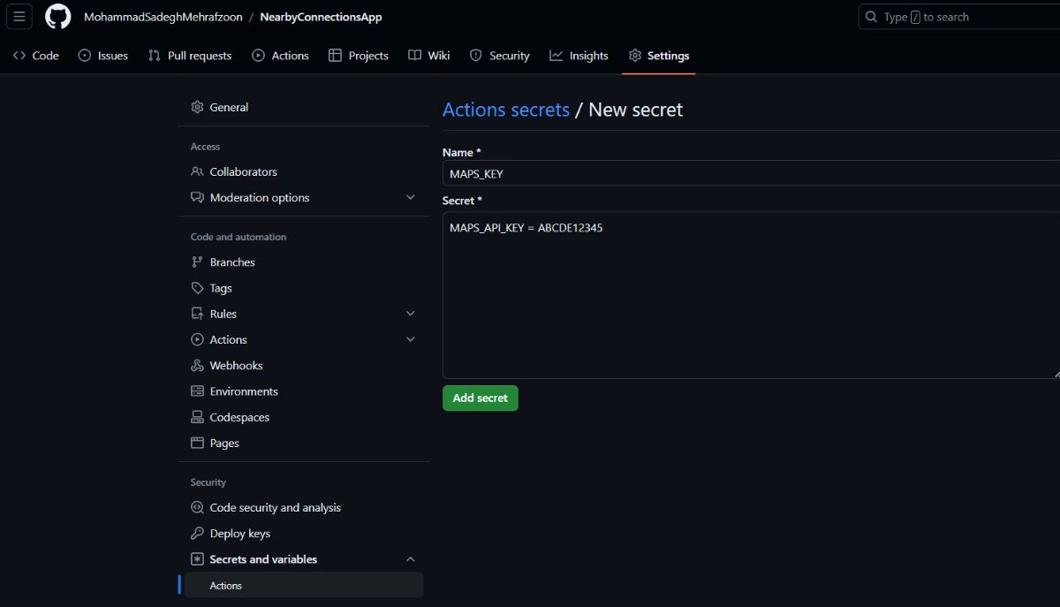Open MohammadSadeghMehrafzoon profile link

163,17
